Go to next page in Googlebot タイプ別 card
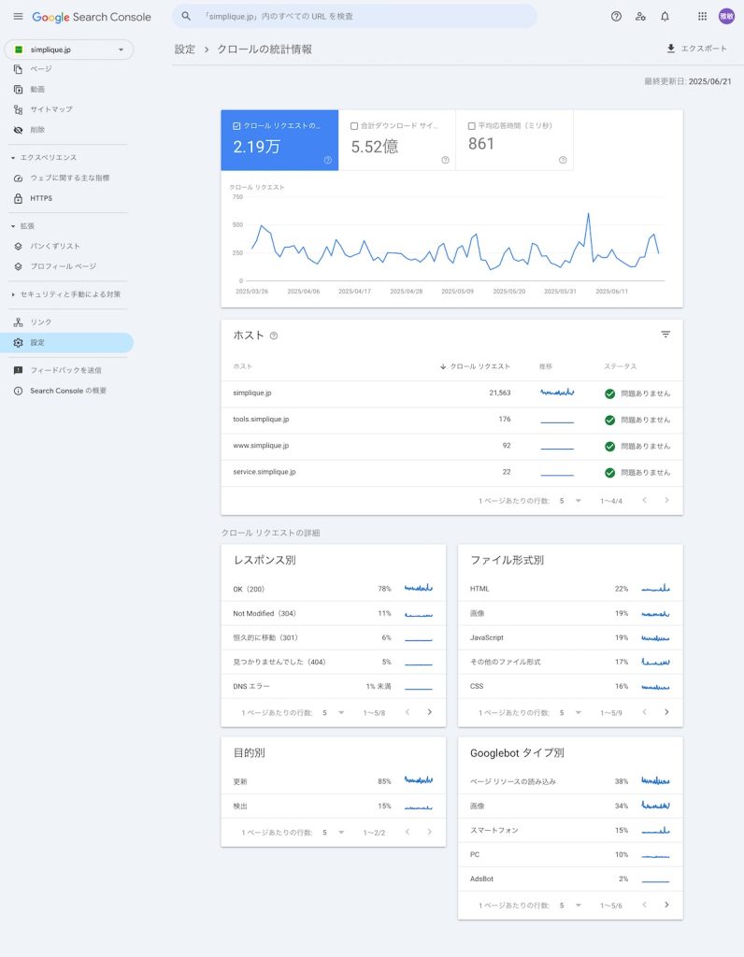The width and height of the screenshot is (744, 957). click(666, 905)
